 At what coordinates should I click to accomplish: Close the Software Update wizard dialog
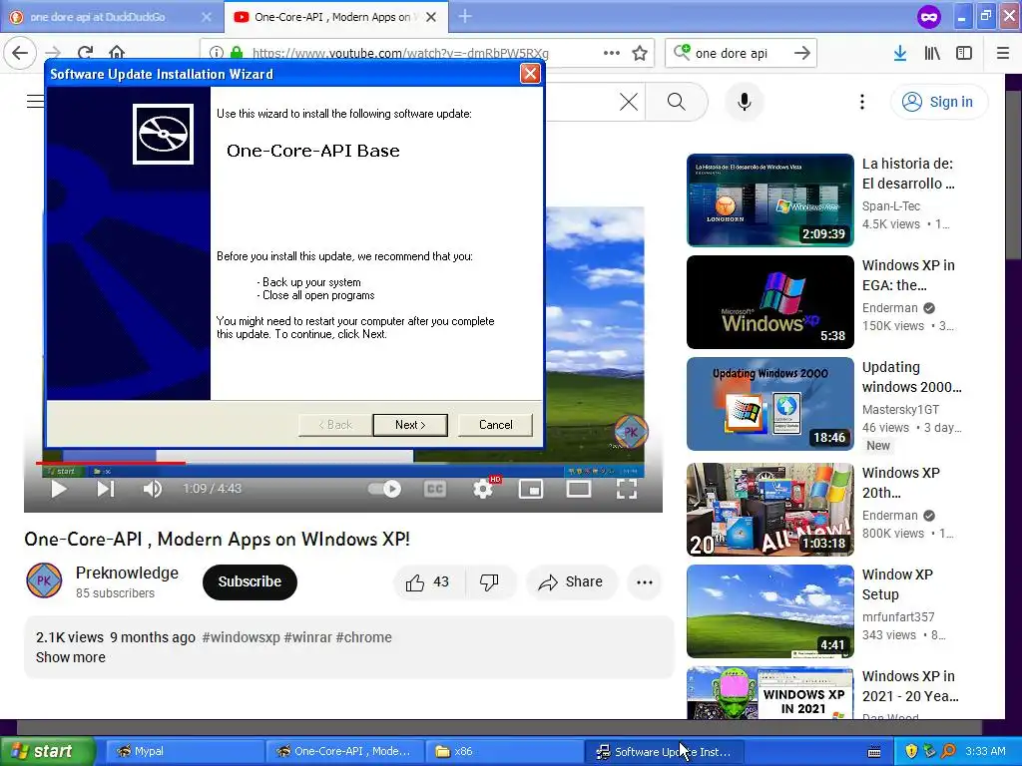530,74
